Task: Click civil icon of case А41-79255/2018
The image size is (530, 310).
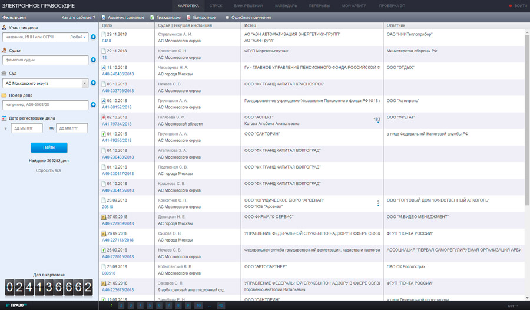Action: (104, 134)
